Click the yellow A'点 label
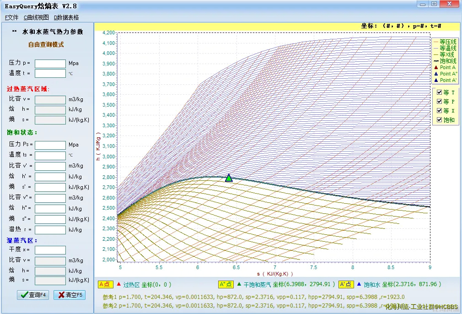The height and width of the screenshot is (314, 462). (346, 285)
